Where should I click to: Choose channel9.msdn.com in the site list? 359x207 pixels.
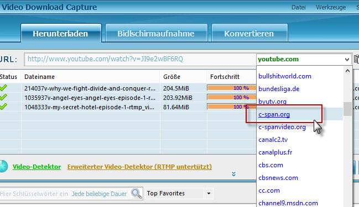point(288,203)
